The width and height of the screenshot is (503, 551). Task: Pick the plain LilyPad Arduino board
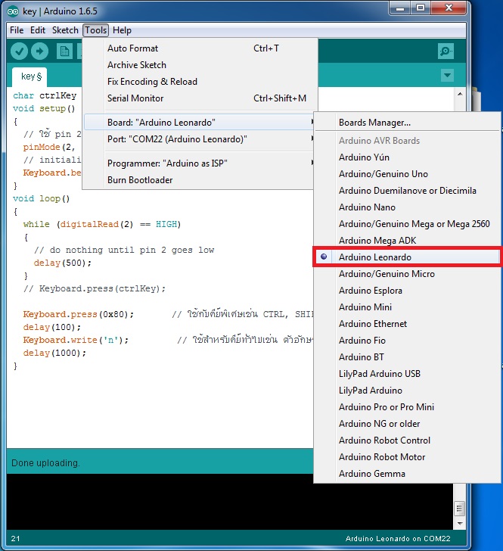pyautogui.click(x=407, y=391)
